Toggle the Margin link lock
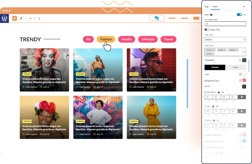Viewport: 252px width, 164px height. click(x=242, y=111)
